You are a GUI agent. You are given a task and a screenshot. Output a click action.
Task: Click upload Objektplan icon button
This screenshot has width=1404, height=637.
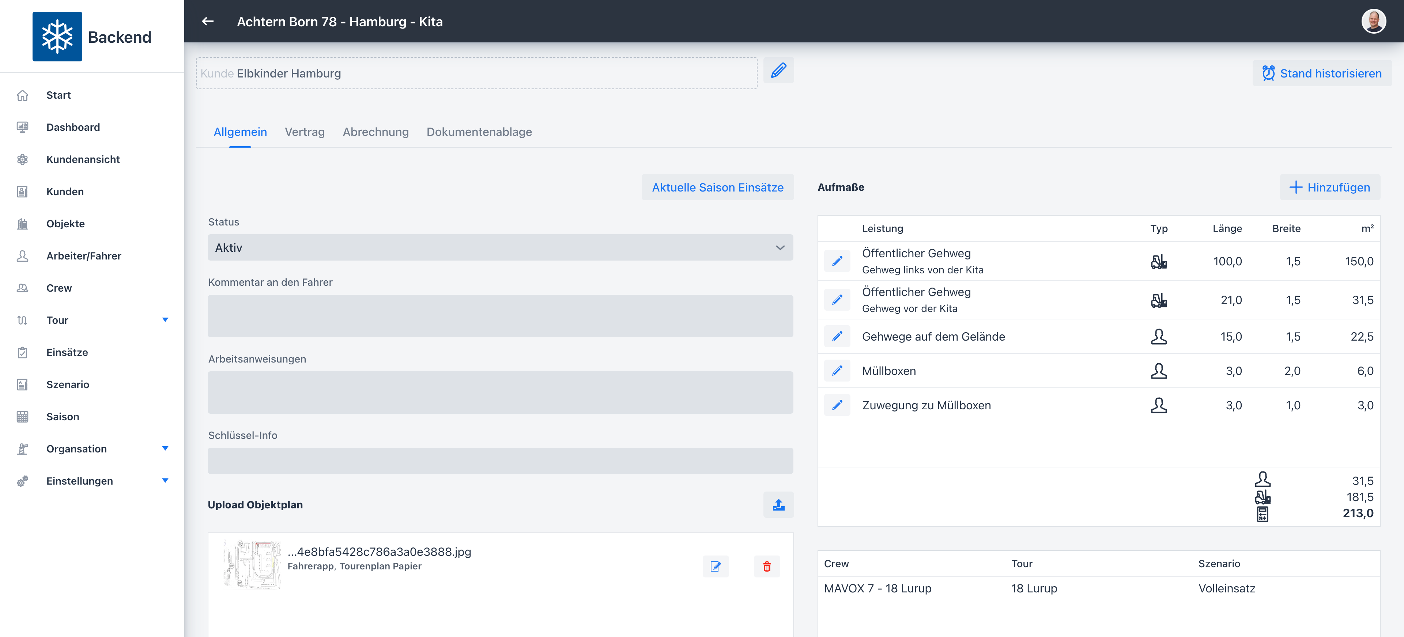click(778, 505)
